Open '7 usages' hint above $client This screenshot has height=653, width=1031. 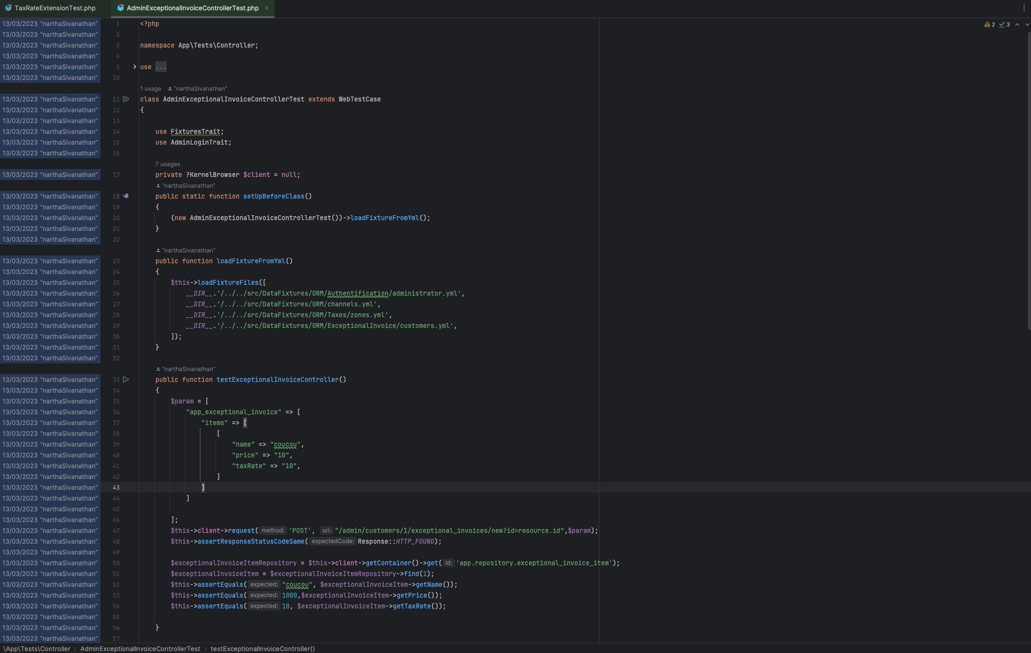(x=168, y=164)
